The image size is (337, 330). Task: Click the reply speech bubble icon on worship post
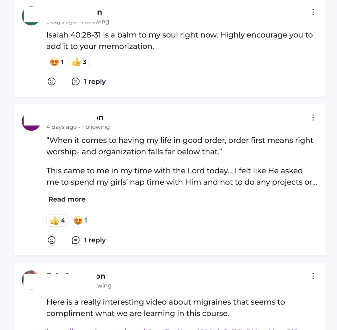(76, 240)
